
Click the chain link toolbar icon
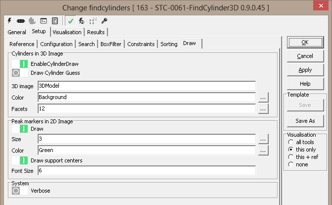pyautogui.click(x=21, y=21)
